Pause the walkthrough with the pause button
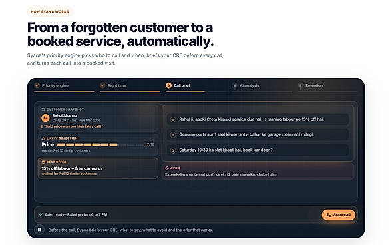This screenshot has width=392, height=245. tap(39, 230)
